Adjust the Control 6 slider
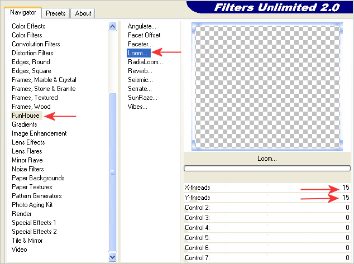Image resolution: width=354 pixels, height=264 pixels. coord(267,248)
